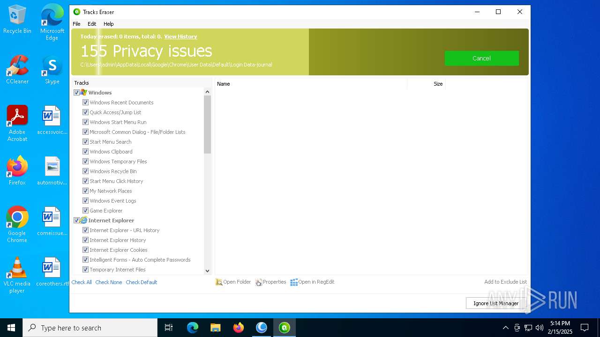Select VLC media player desktop shortcut
The image size is (600, 337).
click(x=17, y=275)
